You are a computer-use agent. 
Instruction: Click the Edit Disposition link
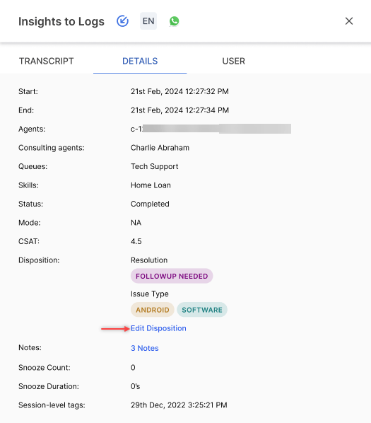(x=158, y=328)
